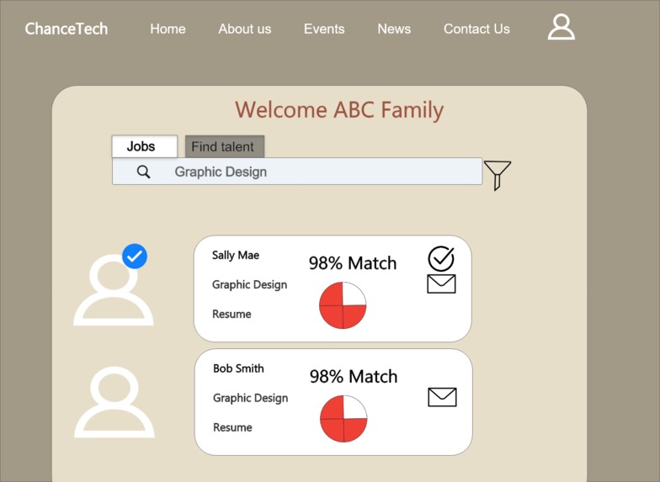Image resolution: width=660 pixels, height=482 pixels.
Task: Switch to the Find talent tab
Action: (x=224, y=146)
